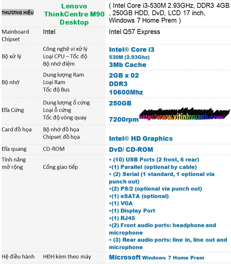Select the '(1) Parallel (optional by cable)' line
The image size is (231, 264).
click(x=153, y=167)
